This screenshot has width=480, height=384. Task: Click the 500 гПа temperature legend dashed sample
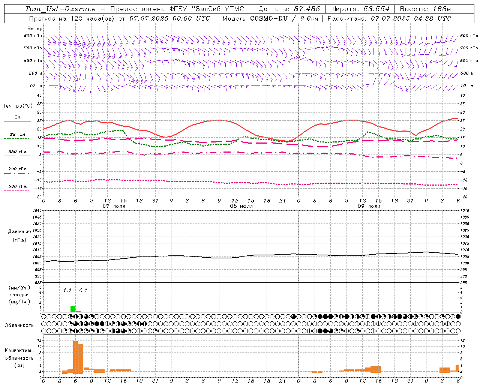pos(16,190)
